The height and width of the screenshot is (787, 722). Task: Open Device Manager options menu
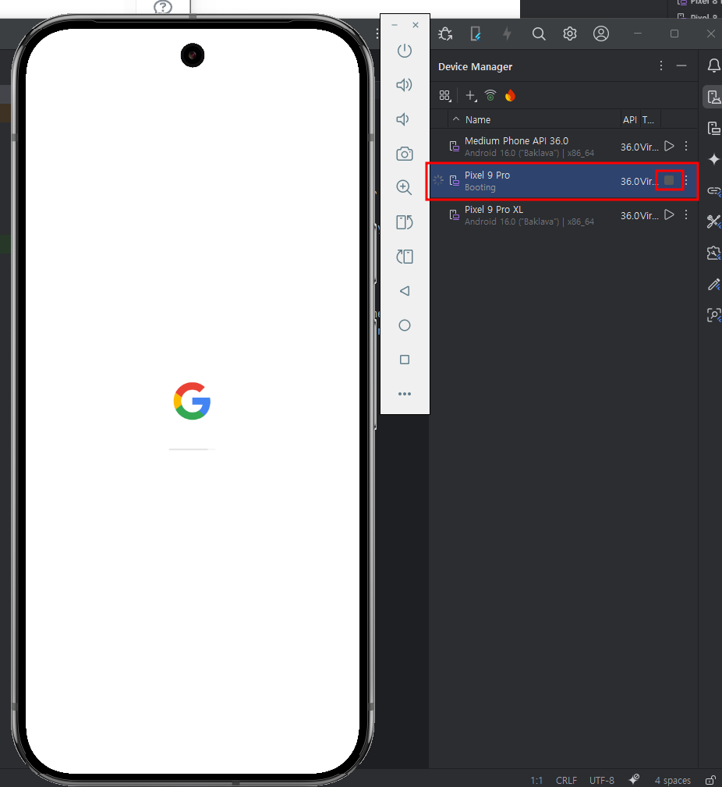(x=661, y=66)
